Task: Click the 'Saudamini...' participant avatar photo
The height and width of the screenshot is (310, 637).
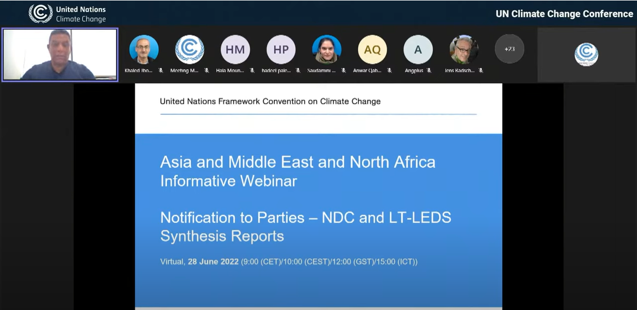Action: (x=327, y=50)
